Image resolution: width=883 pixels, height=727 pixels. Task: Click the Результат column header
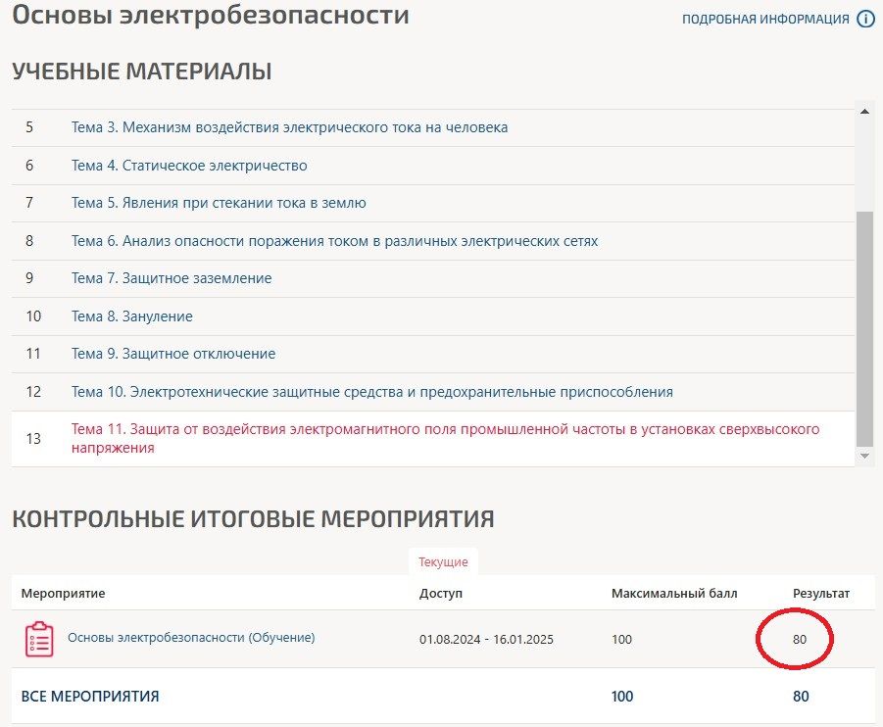click(821, 594)
